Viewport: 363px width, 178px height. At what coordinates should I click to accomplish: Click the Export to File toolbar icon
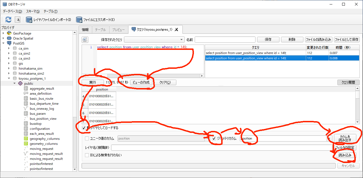[79, 19]
